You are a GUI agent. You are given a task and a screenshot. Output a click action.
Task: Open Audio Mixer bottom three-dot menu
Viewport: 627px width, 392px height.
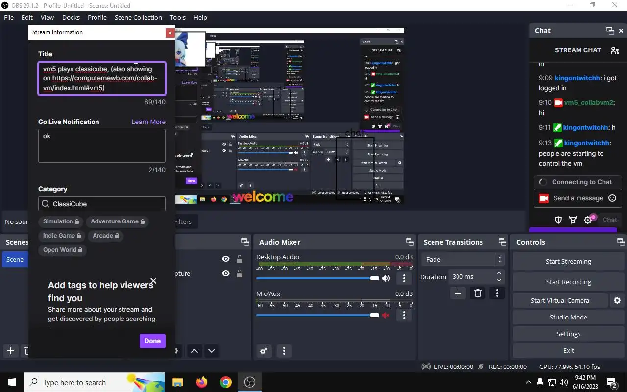click(284, 351)
